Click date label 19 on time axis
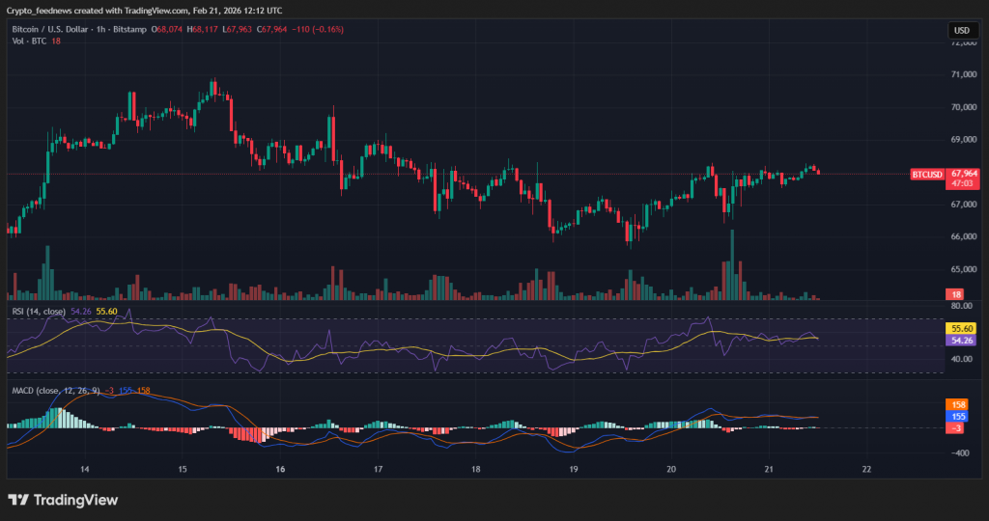989x521 pixels. point(574,469)
